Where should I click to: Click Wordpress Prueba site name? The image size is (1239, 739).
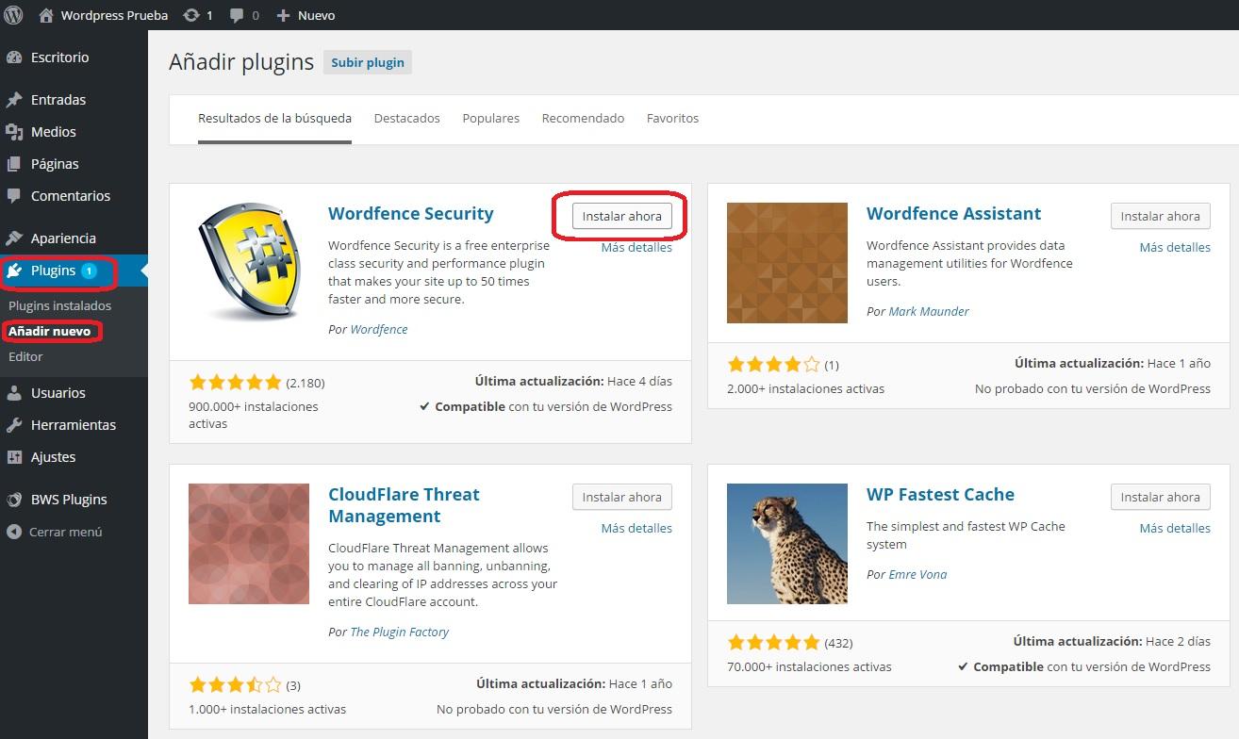point(114,15)
